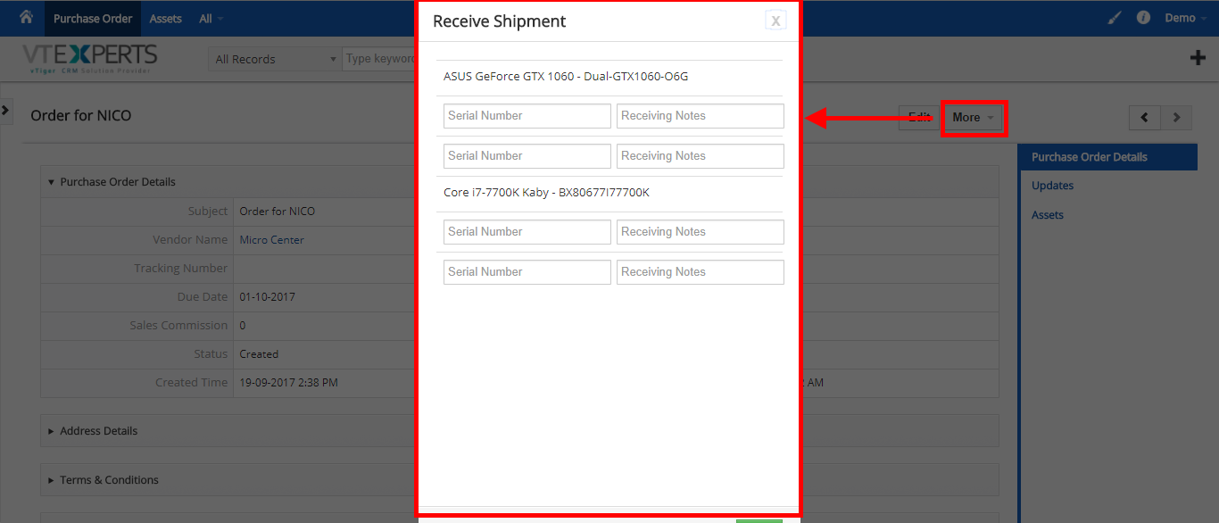Click the Sales Commission value 0
The image size is (1219, 523).
click(243, 326)
